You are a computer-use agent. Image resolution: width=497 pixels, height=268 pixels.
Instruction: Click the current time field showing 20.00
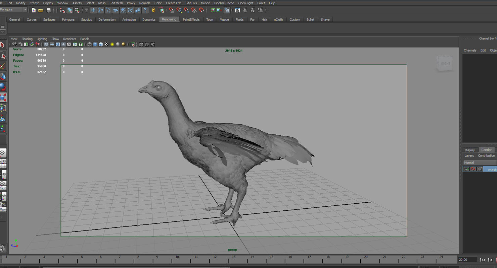click(x=468, y=260)
